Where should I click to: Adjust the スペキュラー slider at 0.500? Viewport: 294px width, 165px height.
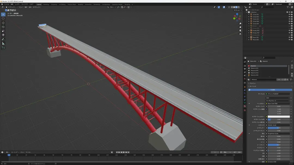279,128
